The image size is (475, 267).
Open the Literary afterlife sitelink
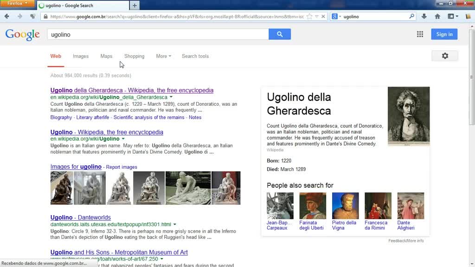pos(93,117)
